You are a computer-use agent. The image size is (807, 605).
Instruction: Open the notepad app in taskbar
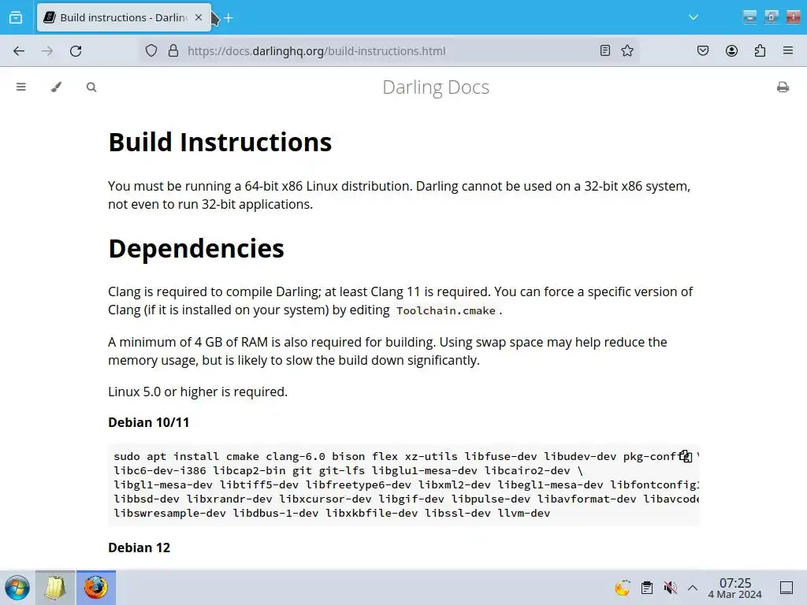pyautogui.click(x=55, y=588)
